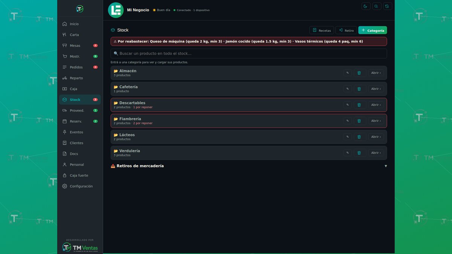Click Abrir for the Fiambrería category
This screenshot has height=254, width=452.
[x=376, y=121]
